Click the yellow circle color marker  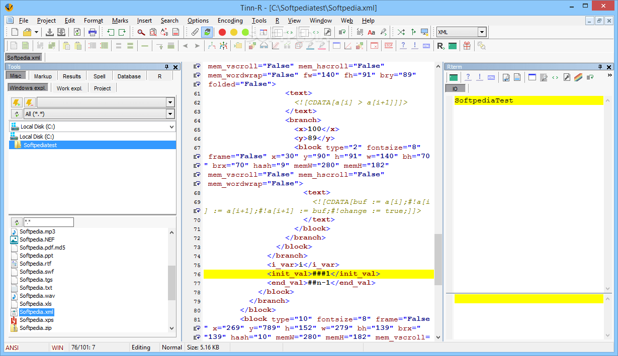234,32
